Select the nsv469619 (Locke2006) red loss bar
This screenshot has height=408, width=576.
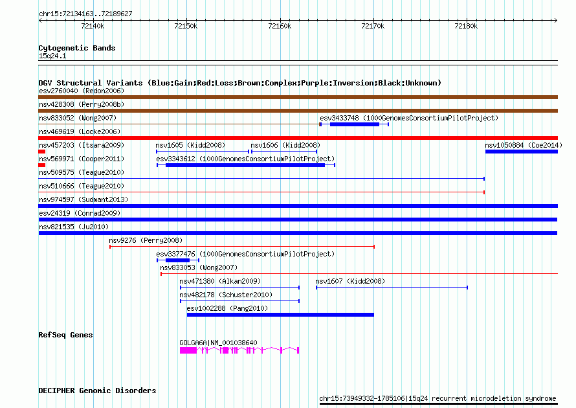point(298,138)
